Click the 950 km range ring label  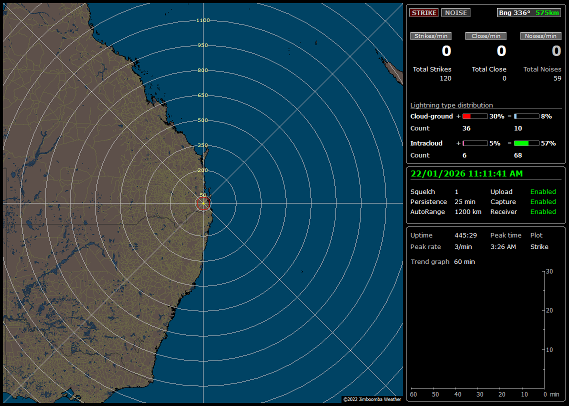pyautogui.click(x=203, y=45)
